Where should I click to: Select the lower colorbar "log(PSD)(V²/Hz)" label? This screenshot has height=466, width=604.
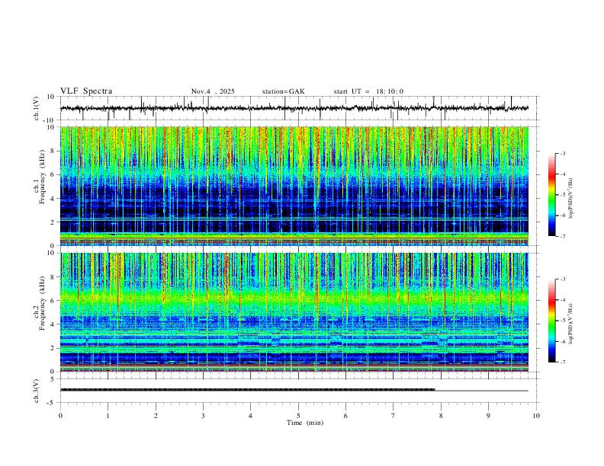571,324
